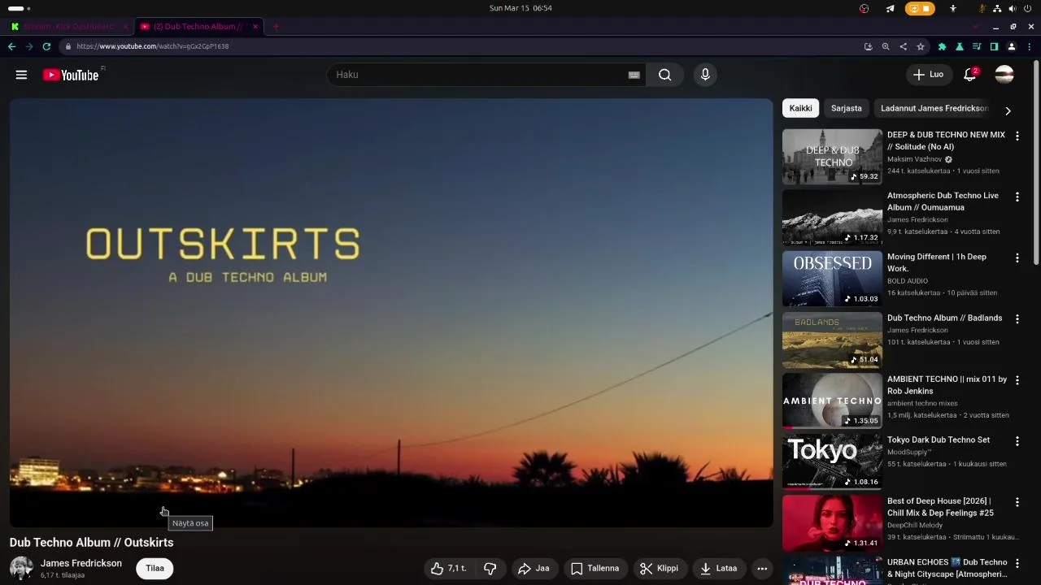Open the YouTube hamburger guide menu
The width and height of the screenshot is (1041, 585).
pyautogui.click(x=21, y=75)
